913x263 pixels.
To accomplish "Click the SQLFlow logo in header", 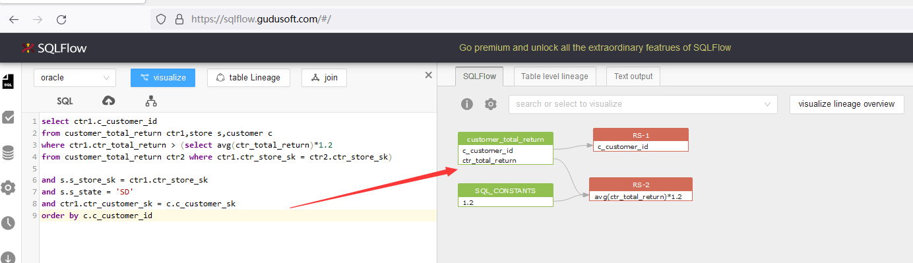I will (54, 48).
